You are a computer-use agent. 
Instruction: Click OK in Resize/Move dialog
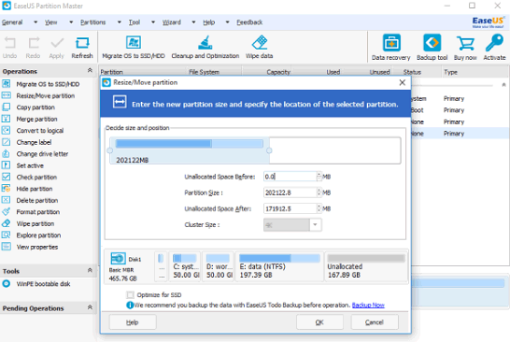[319, 322]
